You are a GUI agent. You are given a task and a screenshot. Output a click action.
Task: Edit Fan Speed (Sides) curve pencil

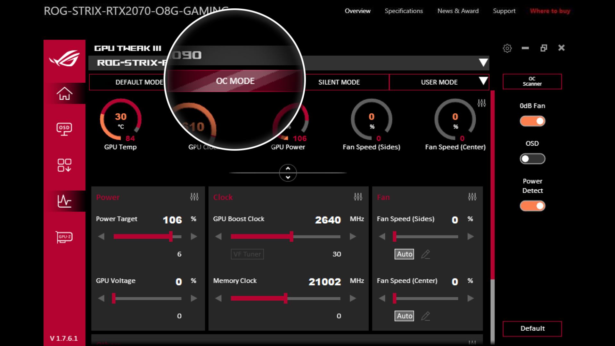(x=425, y=254)
